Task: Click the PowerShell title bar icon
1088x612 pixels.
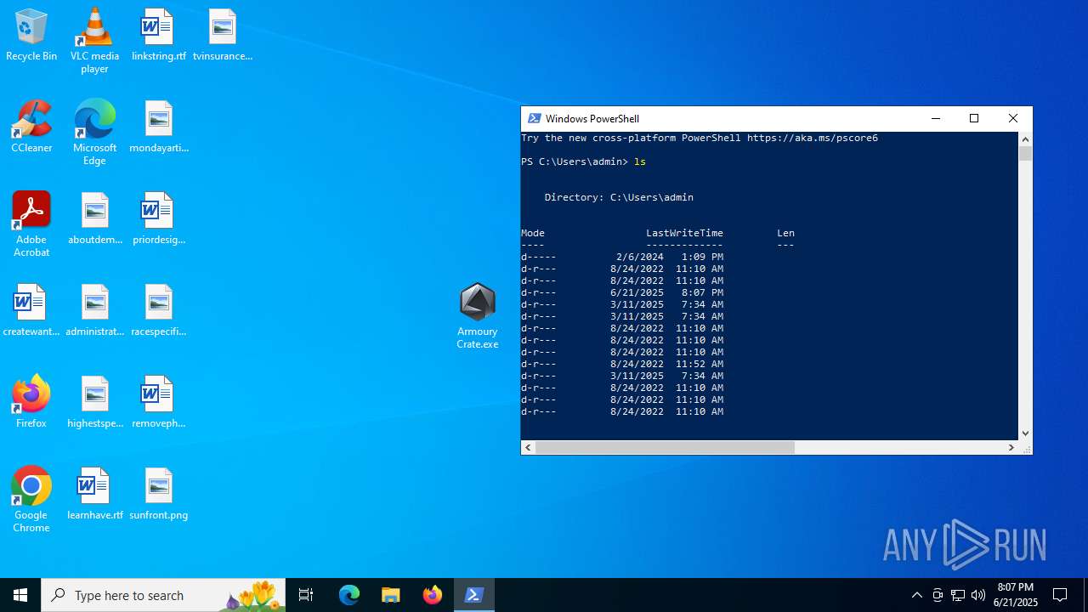Action: point(534,118)
